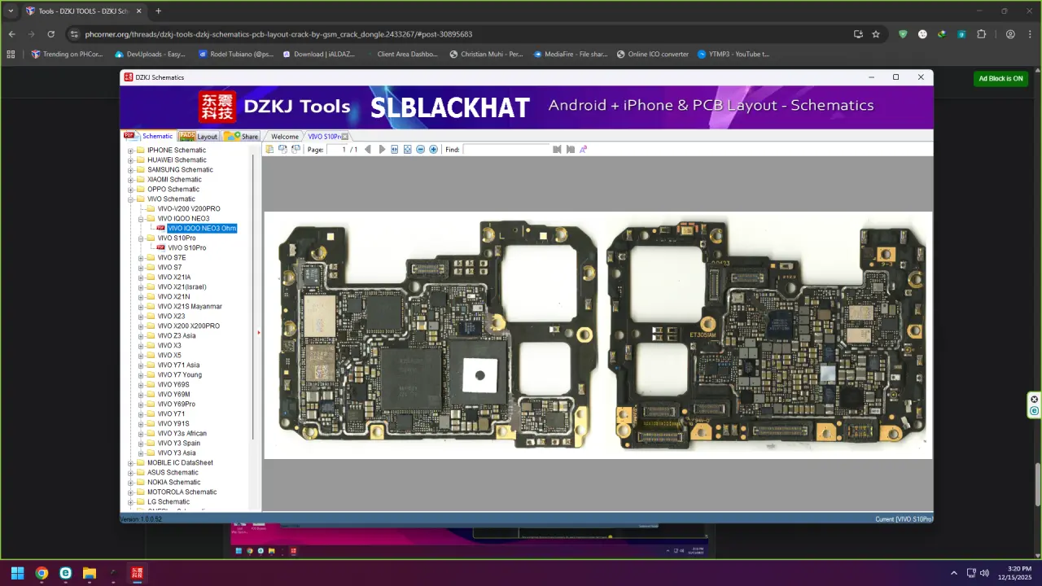Screen dimensions: 1042x586
Task: Collapse VIVO Schematic folder
Action: (x=130, y=199)
